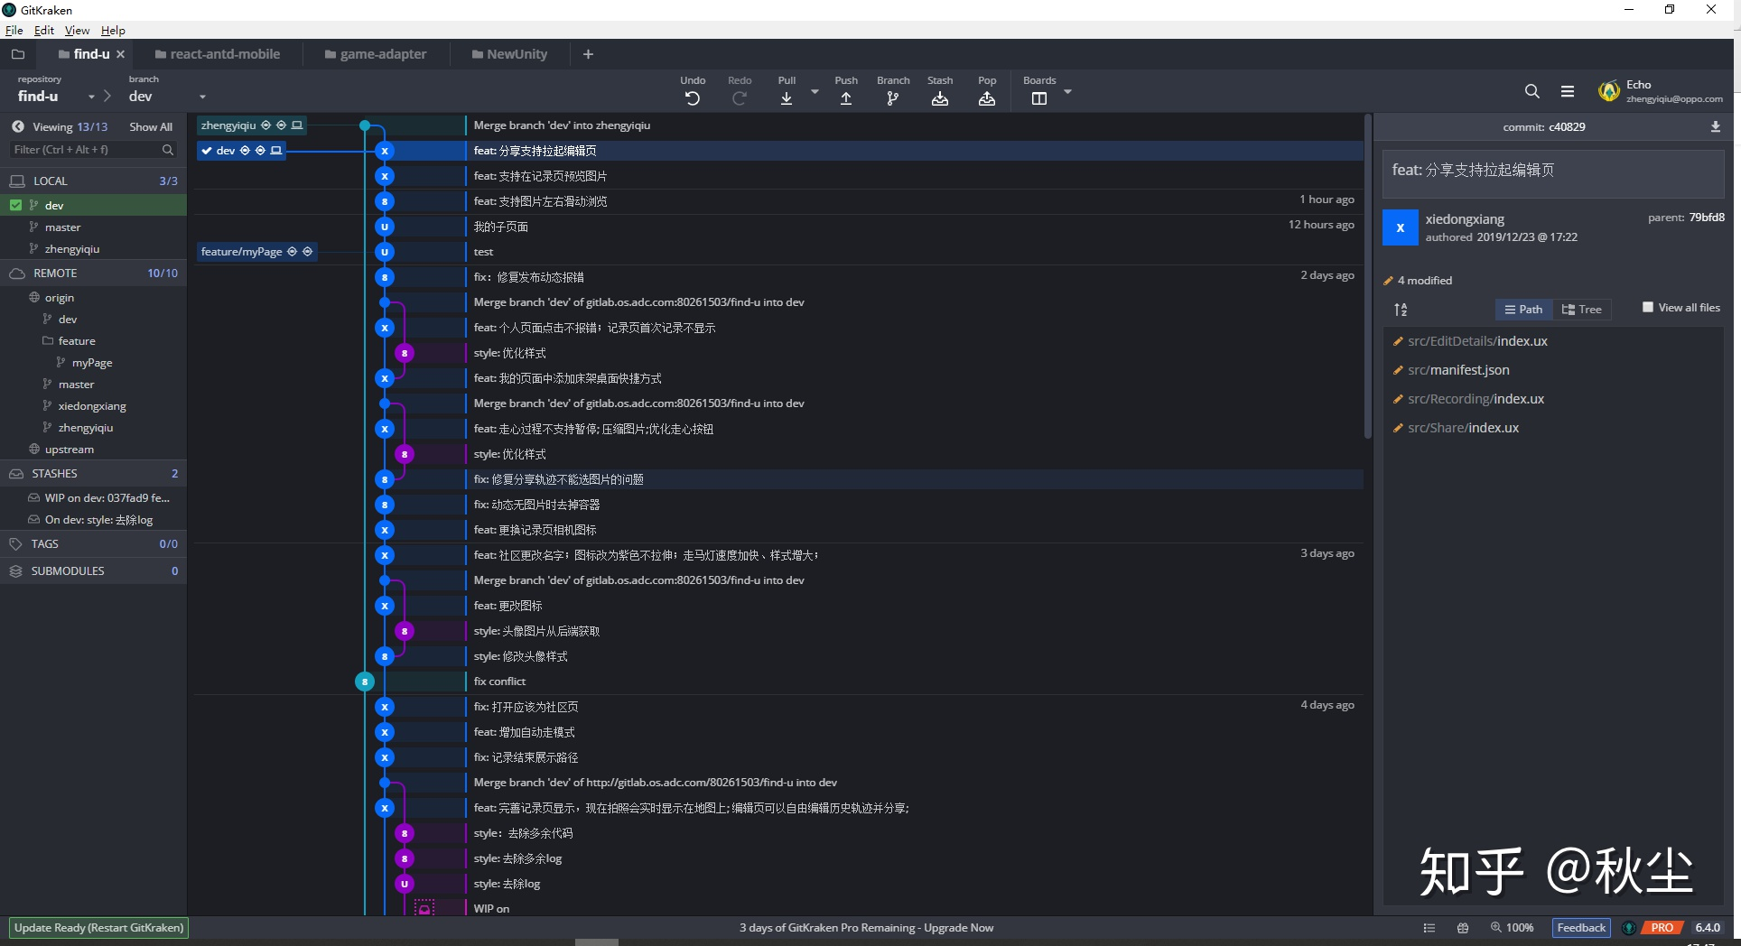The height and width of the screenshot is (946, 1741).
Task: Click the Pop icon in toolbar
Action: click(x=986, y=99)
